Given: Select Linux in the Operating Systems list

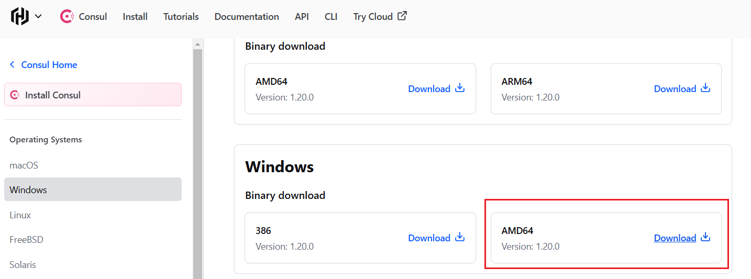Looking at the screenshot, I should pyautogui.click(x=20, y=215).
